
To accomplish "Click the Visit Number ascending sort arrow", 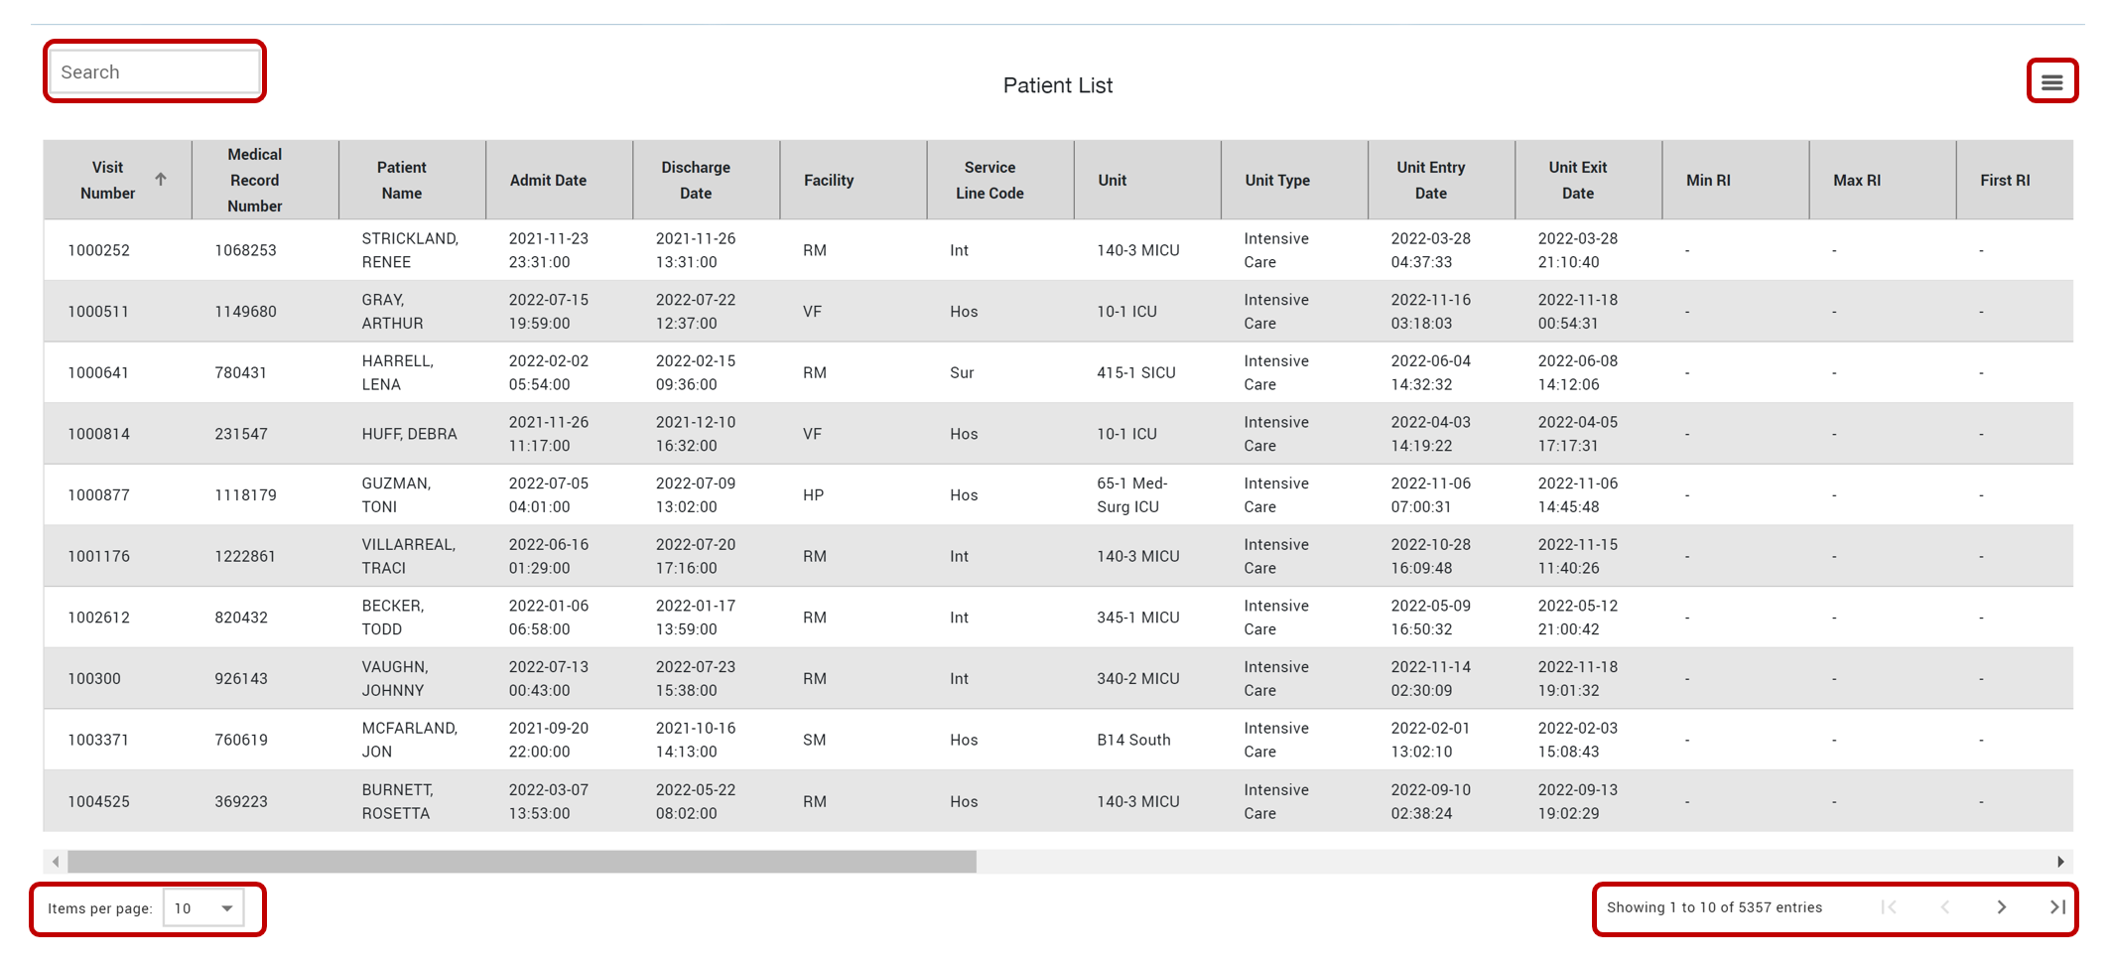I will 160,180.
